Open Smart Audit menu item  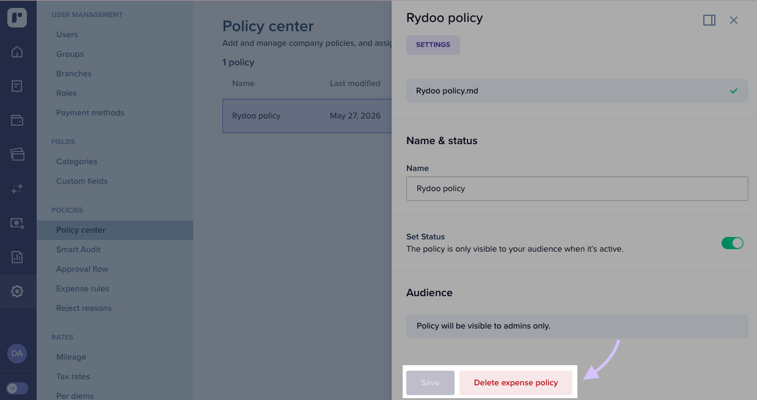pos(79,250)
